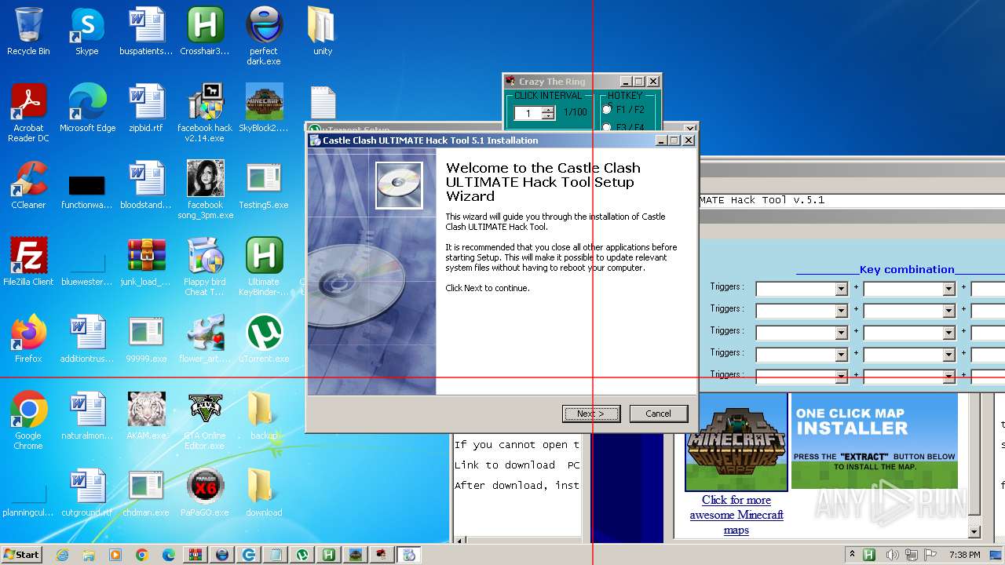Select the Microsoft Edge desktop shortcut
This screenshot has width=1005, height=565.
click(87, 108)
